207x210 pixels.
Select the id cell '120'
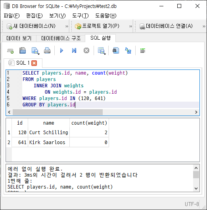click(20, 132)
